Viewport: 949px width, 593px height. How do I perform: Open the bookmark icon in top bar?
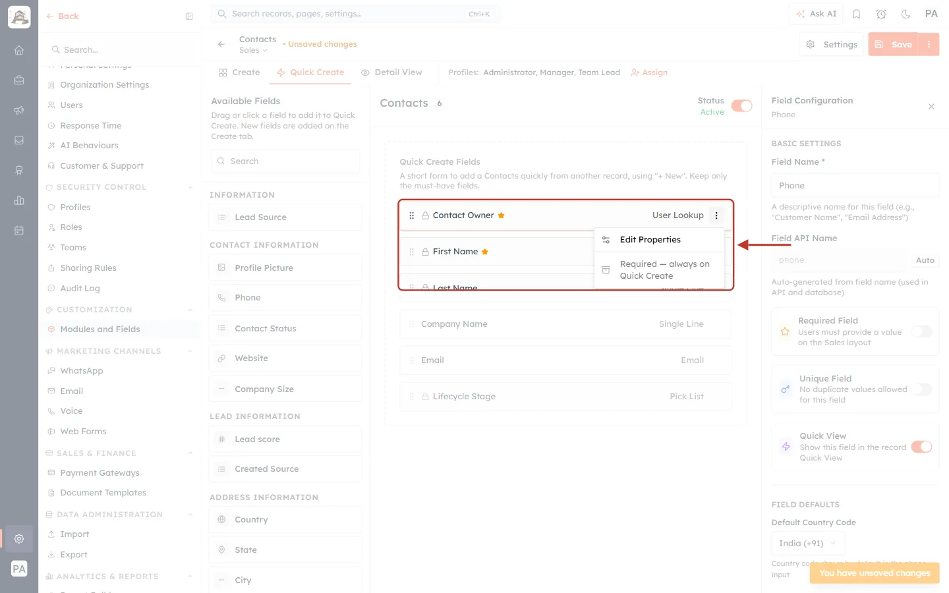(x=857, y=14)
